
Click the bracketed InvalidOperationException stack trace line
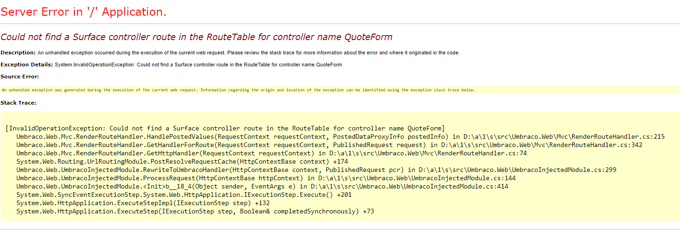click(x=225, y=128)
